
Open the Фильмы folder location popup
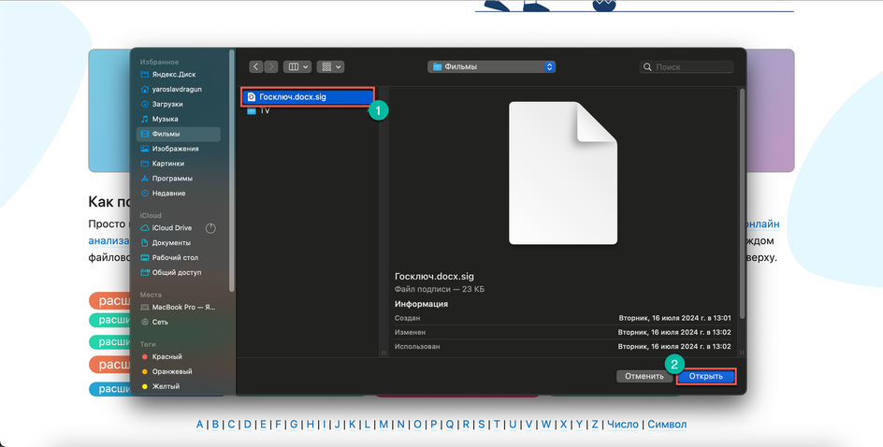[492, 66]
